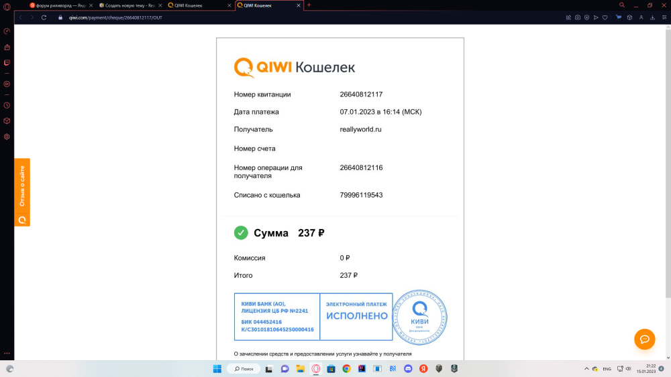Open Microsoft Store from the taskbar
The image size is (671, 377).
tap(331, 369)
